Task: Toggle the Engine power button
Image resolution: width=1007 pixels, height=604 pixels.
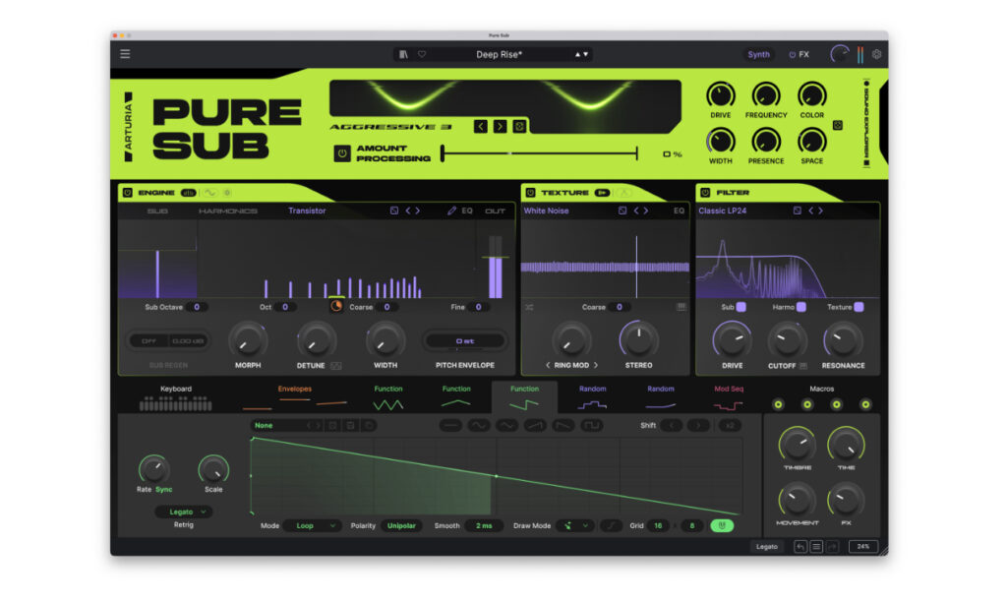Action: (x=127, y=192)
